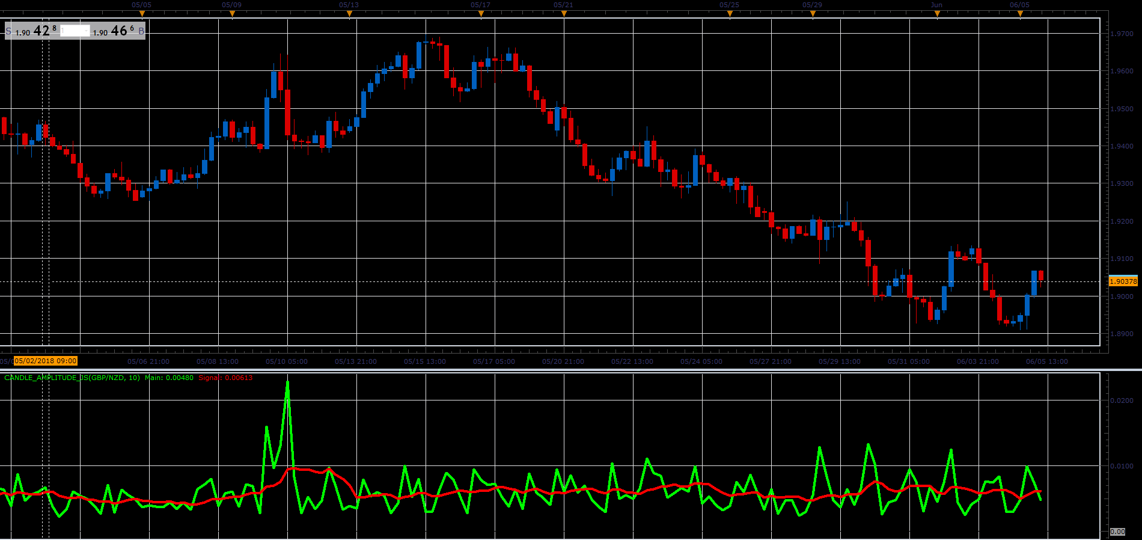Click the Sell price 1.90428 button
This screenshot has height=540, width=1142.
click(x=32, y=31)
